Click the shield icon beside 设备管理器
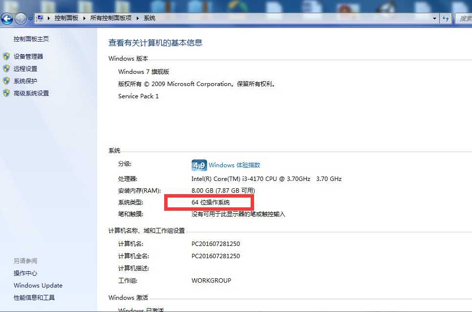The height and width of the screenshot is (312, 472). click(x=6, y=56)
